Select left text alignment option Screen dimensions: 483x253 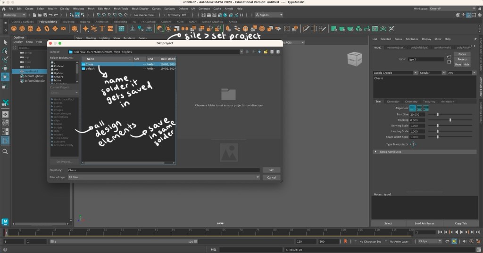pyautogui.click(x=413, y=108)
